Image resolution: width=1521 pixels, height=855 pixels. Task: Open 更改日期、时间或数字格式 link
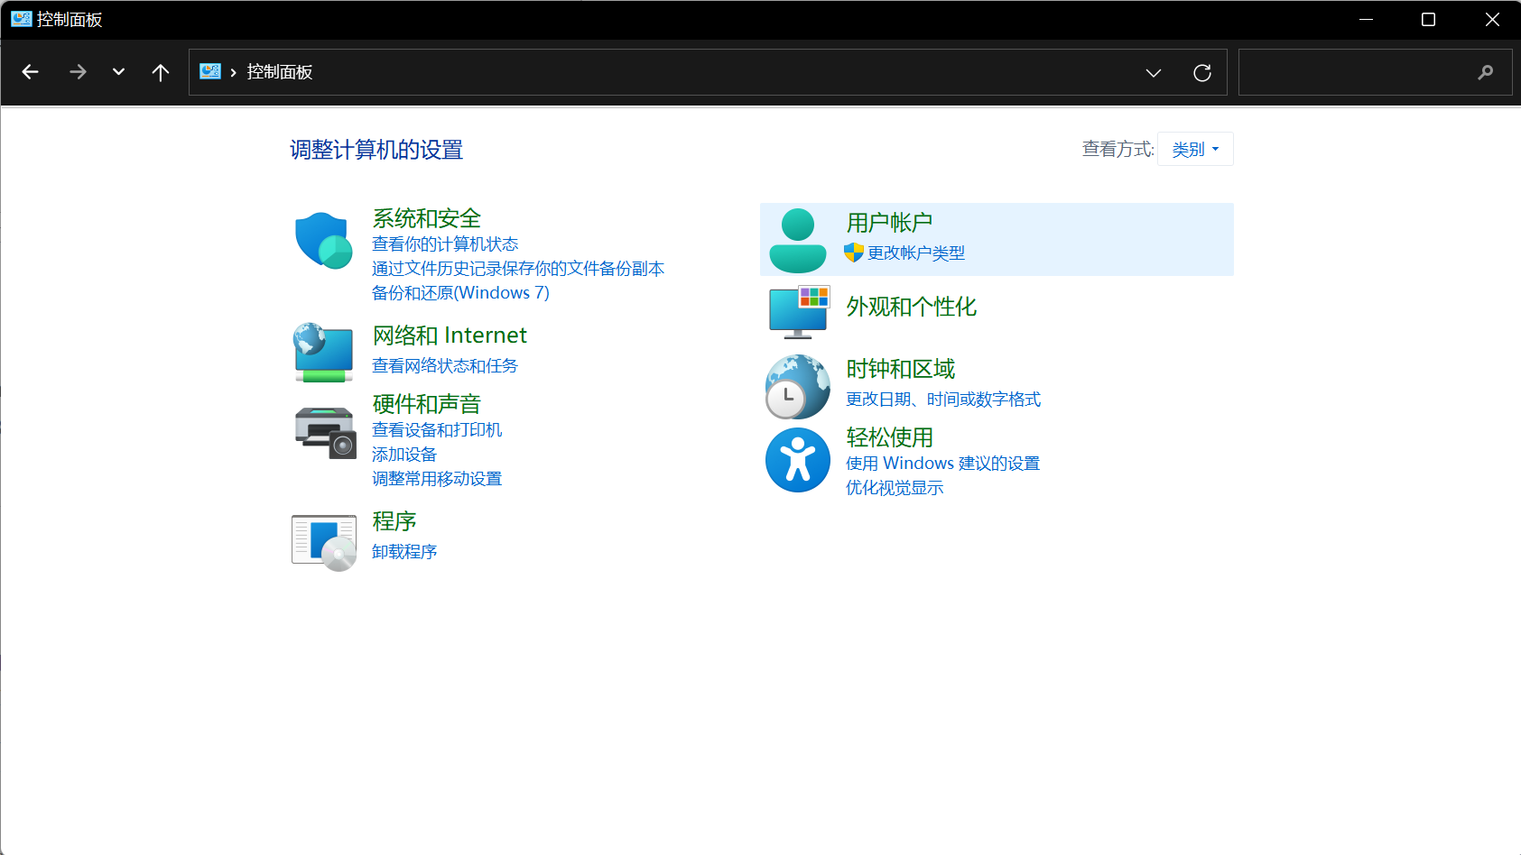coord(943,400)
